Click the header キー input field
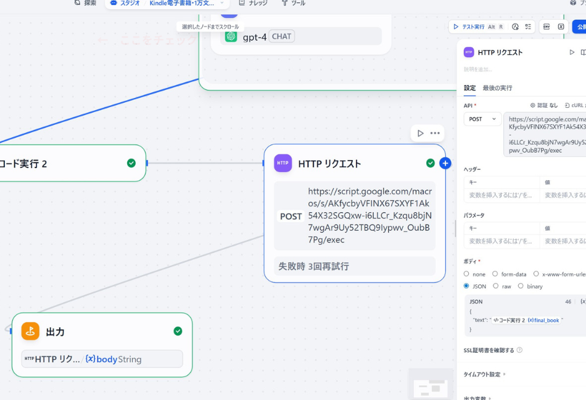The height and width of the screenshot is (400, 586). point(501,195)
